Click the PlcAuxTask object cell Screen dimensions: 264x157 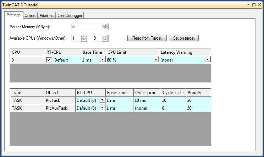click(x=60, y=108)
